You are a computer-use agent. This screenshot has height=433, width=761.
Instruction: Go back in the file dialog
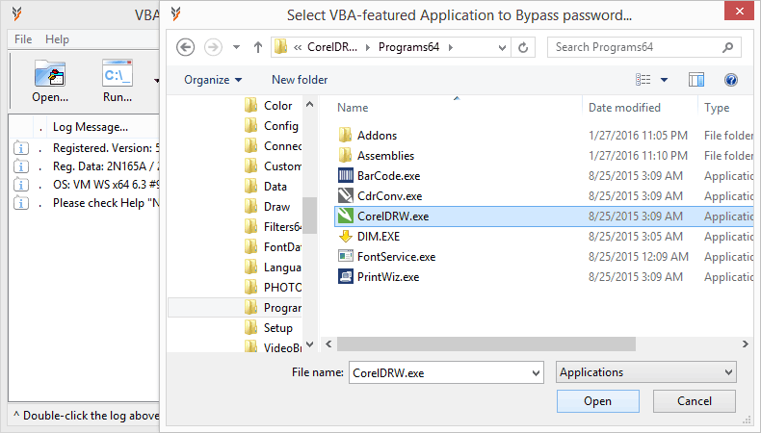[185, 47]
